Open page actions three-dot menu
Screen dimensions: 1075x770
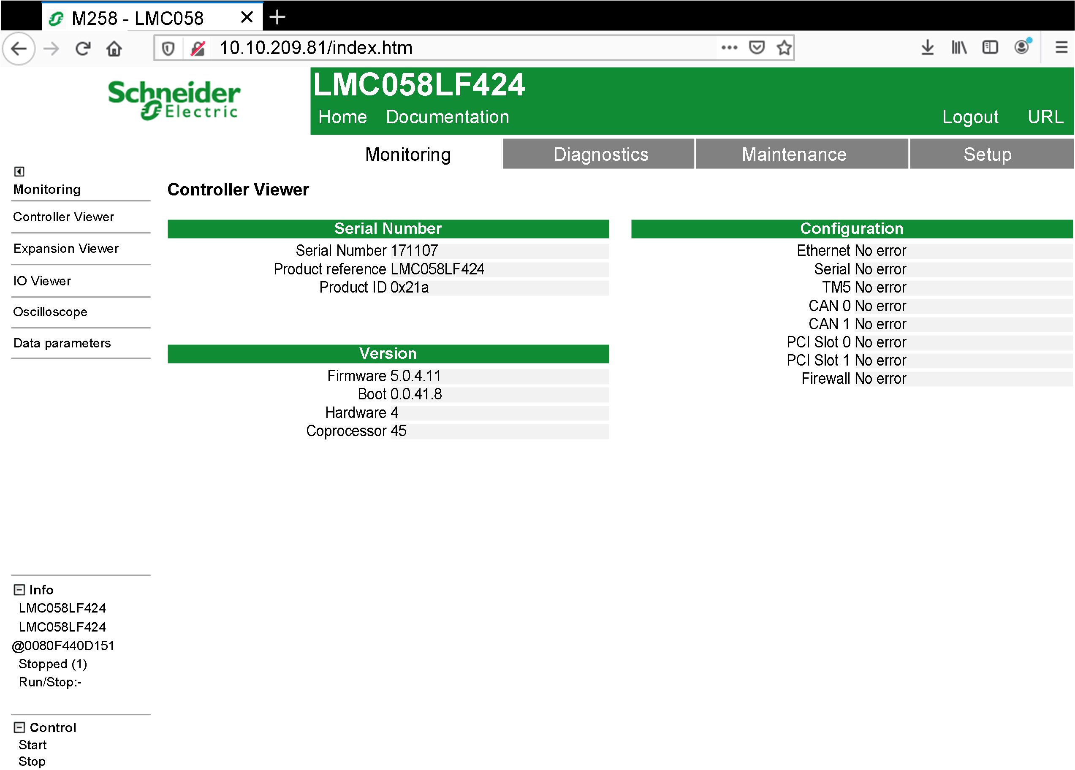tap(729, 47)
